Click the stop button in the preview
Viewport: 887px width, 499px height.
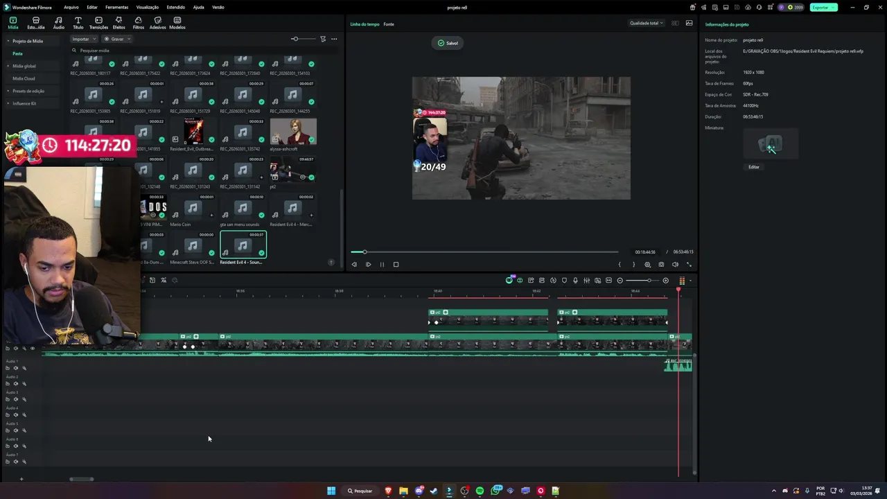coord(396,264)
